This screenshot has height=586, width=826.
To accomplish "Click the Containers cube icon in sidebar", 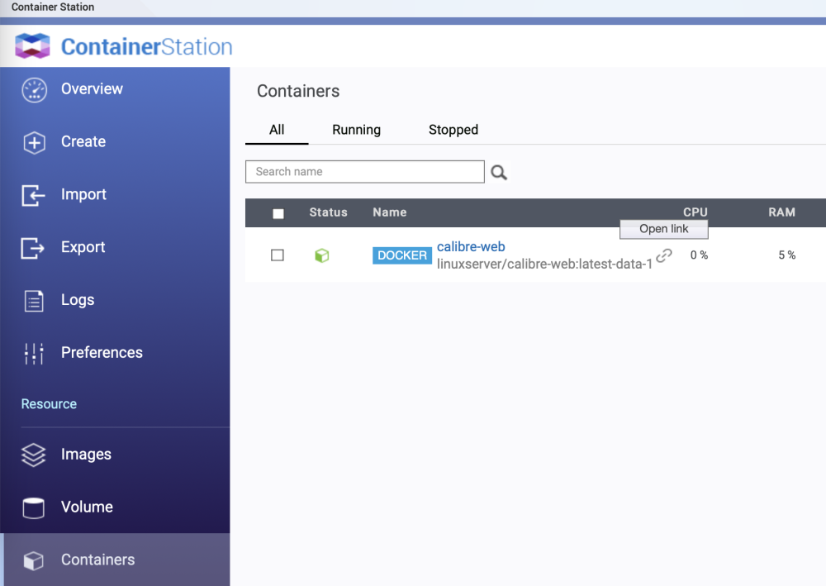I will click(x=34, y=560).
